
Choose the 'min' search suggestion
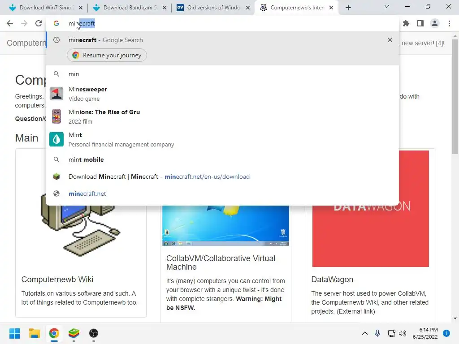coord(222,74)
